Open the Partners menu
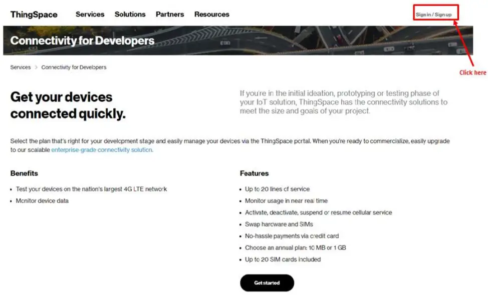This screenshot has height=295, width=488. [x=169, y=14]
